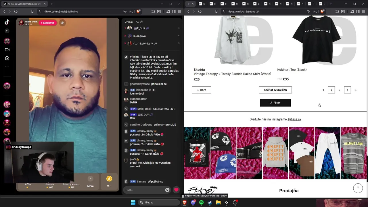Load more with 'načítať 12 ďalších'
Viewport: 368px width, 207px height.
point(275,90)
